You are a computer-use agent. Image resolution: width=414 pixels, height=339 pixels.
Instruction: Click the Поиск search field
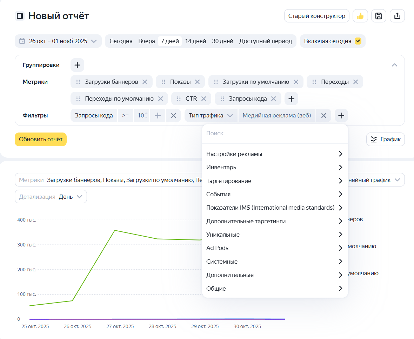275,134
